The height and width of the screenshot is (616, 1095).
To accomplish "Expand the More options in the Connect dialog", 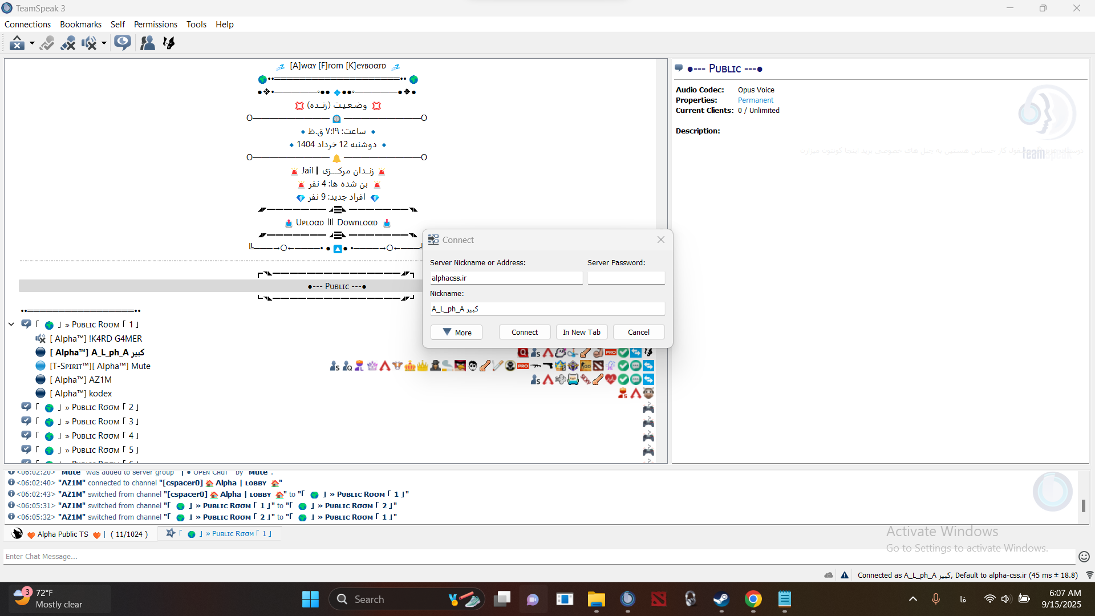I will point(456,333).
